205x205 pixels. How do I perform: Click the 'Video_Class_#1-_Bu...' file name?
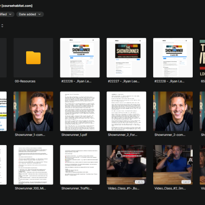point(124,189)
